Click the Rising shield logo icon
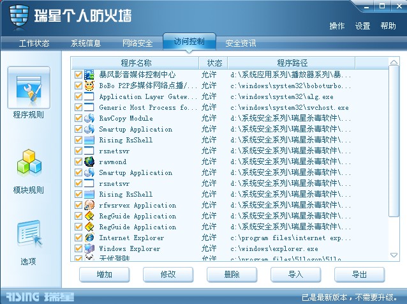The image size is (407, 304). point(18,15)
